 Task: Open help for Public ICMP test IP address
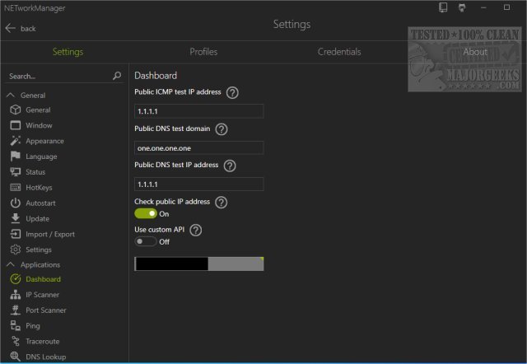click(232, 92)
